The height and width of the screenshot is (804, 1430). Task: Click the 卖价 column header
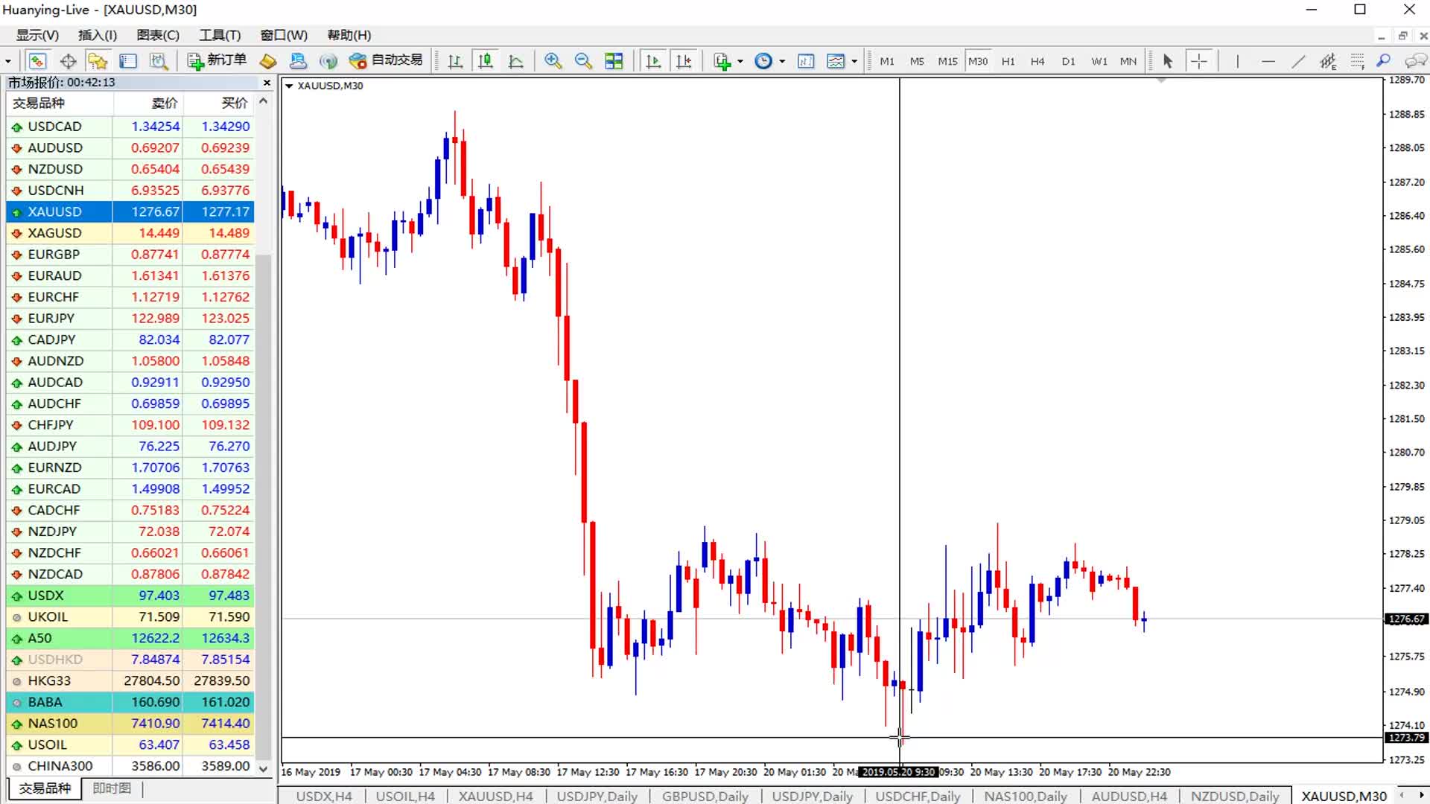165,103
